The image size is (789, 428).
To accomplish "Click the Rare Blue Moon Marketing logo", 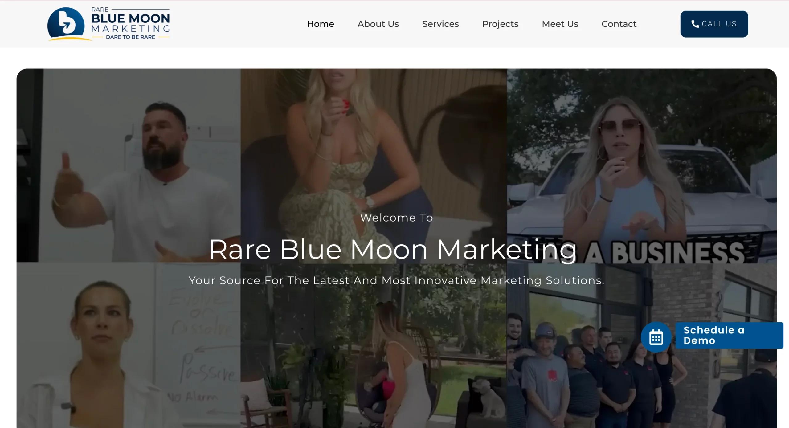I will coord(108,24).
